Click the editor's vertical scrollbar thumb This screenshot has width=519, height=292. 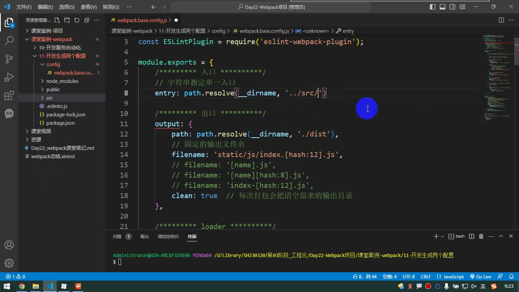click(x=516, y=51)
